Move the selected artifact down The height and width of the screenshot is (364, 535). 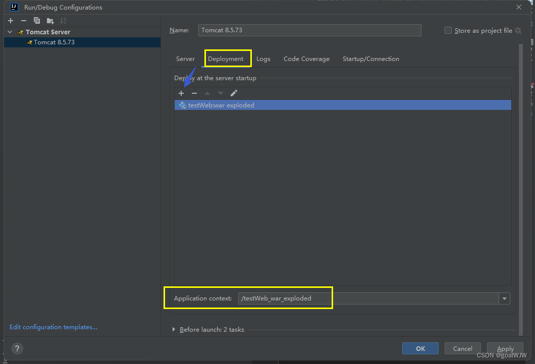tap(221, 93)
